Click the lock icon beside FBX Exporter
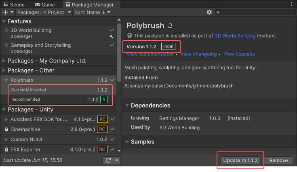This screenshot has width=297, height=172. (6, 149)
